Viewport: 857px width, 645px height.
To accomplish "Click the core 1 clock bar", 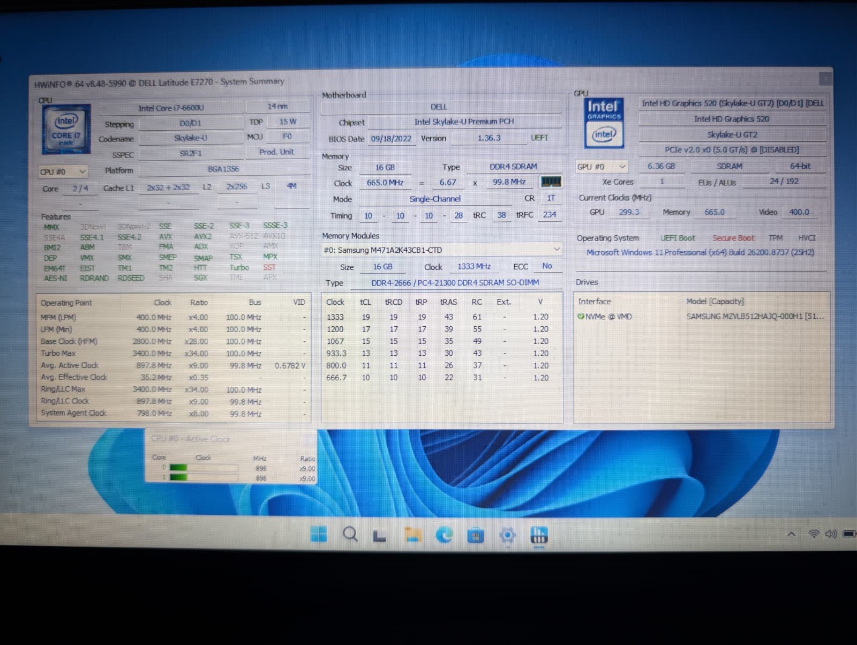I will [x=204, y=477].
